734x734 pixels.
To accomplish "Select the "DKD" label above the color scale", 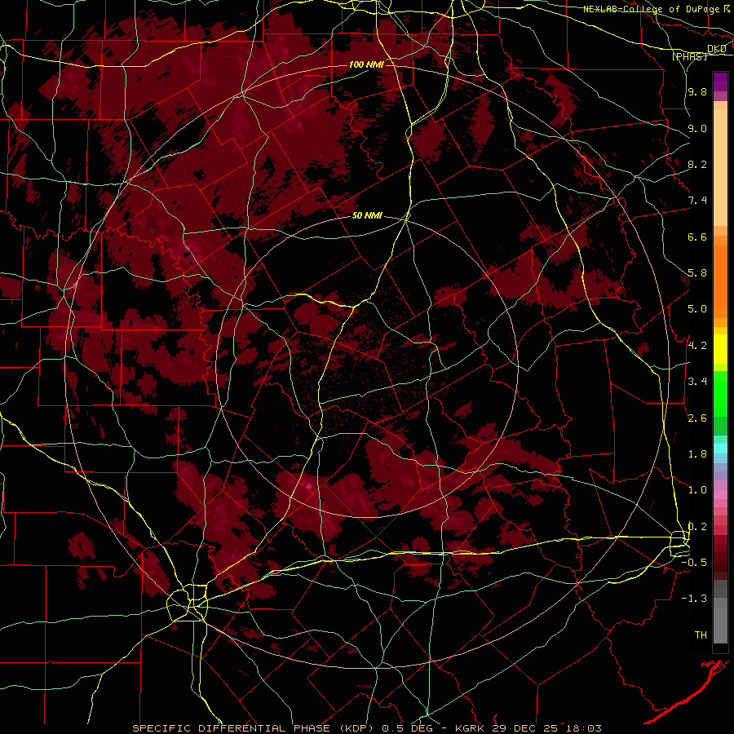I will (717, 49).
